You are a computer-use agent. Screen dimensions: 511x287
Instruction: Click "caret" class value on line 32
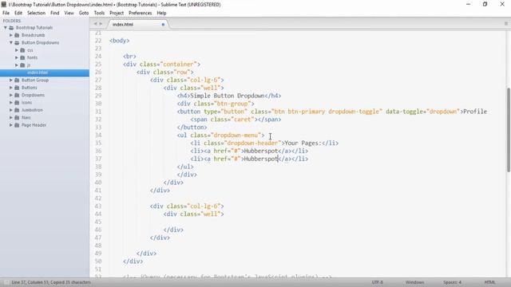[x=243, y=120]
